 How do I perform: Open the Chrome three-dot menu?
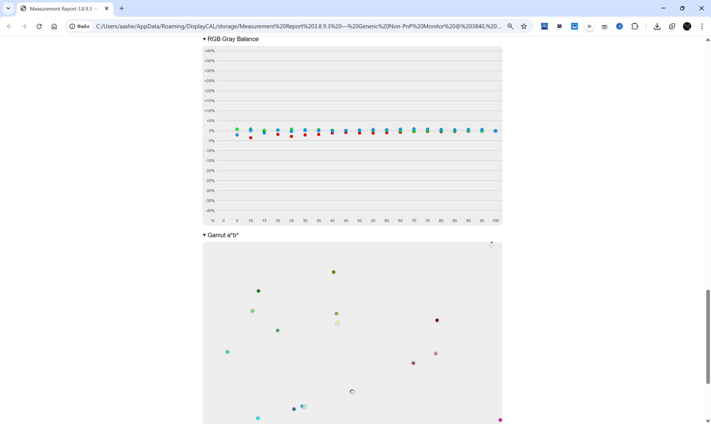(x=702, y=26)
